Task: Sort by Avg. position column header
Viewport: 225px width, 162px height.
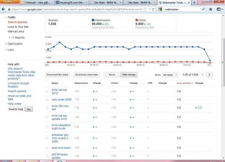Action: 185,83
